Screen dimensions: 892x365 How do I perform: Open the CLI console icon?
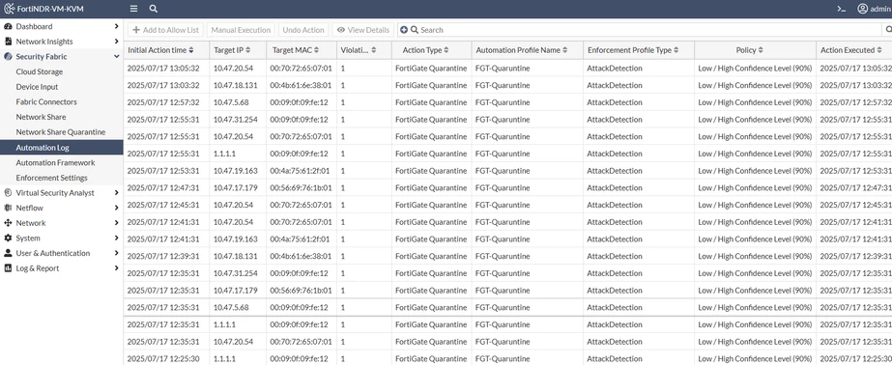click(x=841, y=9)
